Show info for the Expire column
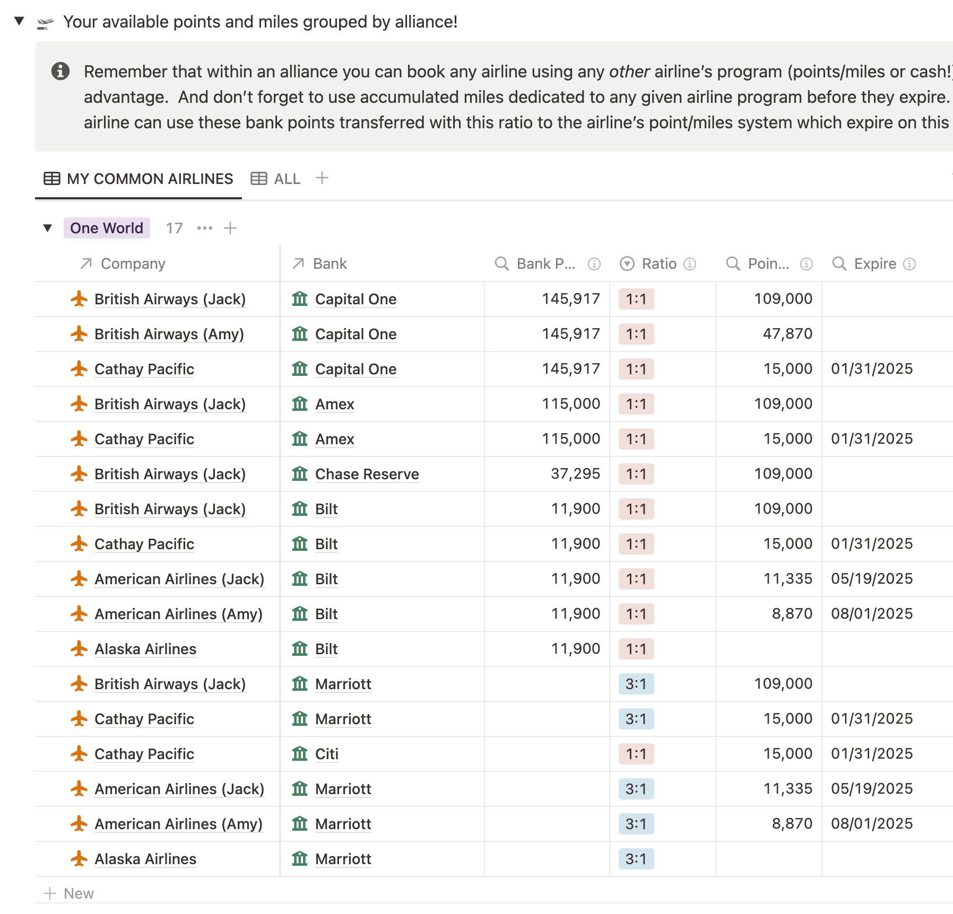This screenshot has height=914, width=953. click(909, 264)
